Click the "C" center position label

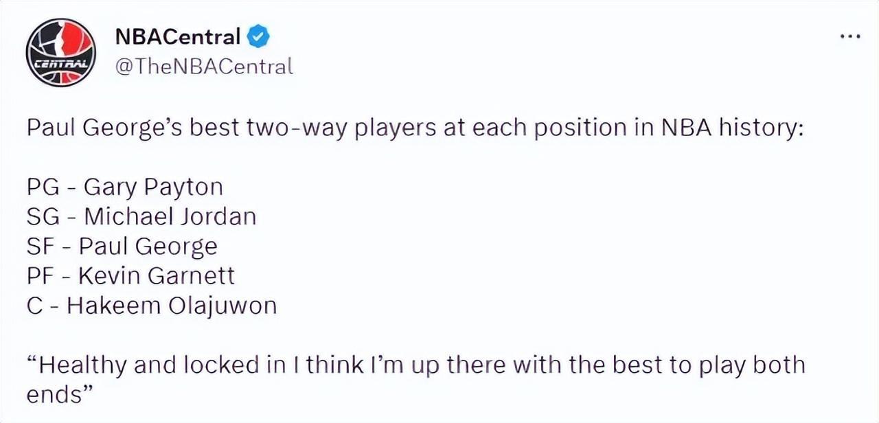[x=34, y=305]
